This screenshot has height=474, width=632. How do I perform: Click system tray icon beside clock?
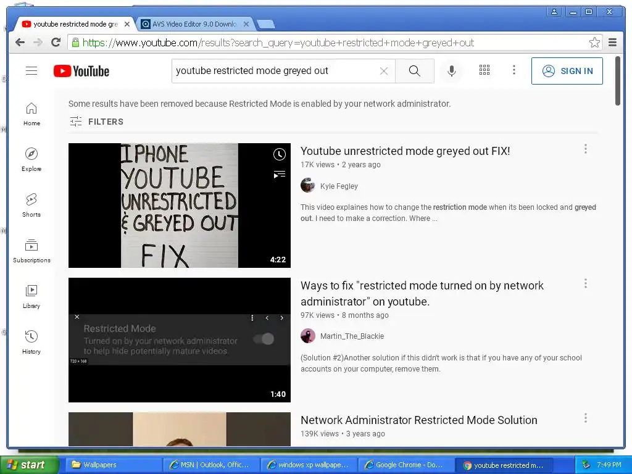click(586, 465)
